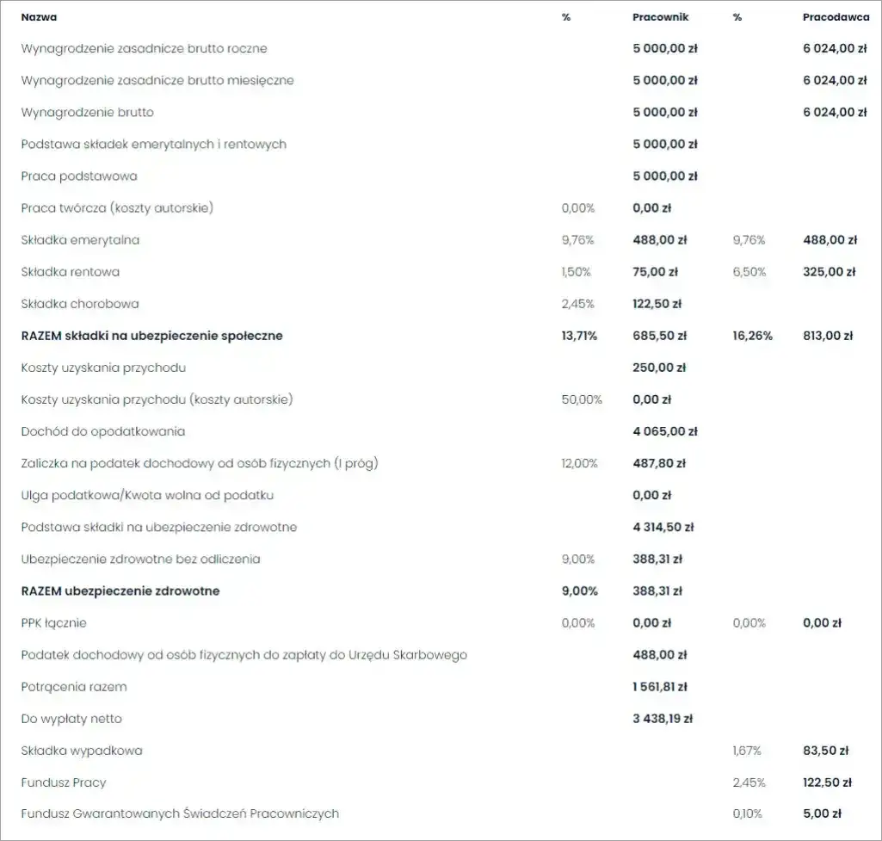Select RAZEM składki na ubezpieczenie społeczne label

click(151, 336)
